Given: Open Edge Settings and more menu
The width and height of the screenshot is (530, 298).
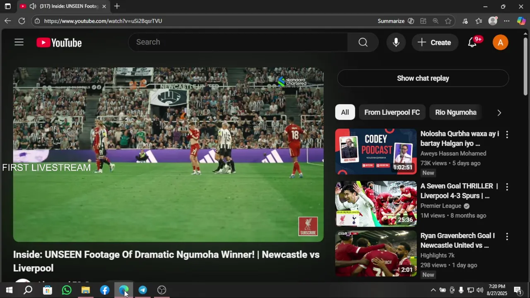Looking at the screenshot, I should 507,21.
